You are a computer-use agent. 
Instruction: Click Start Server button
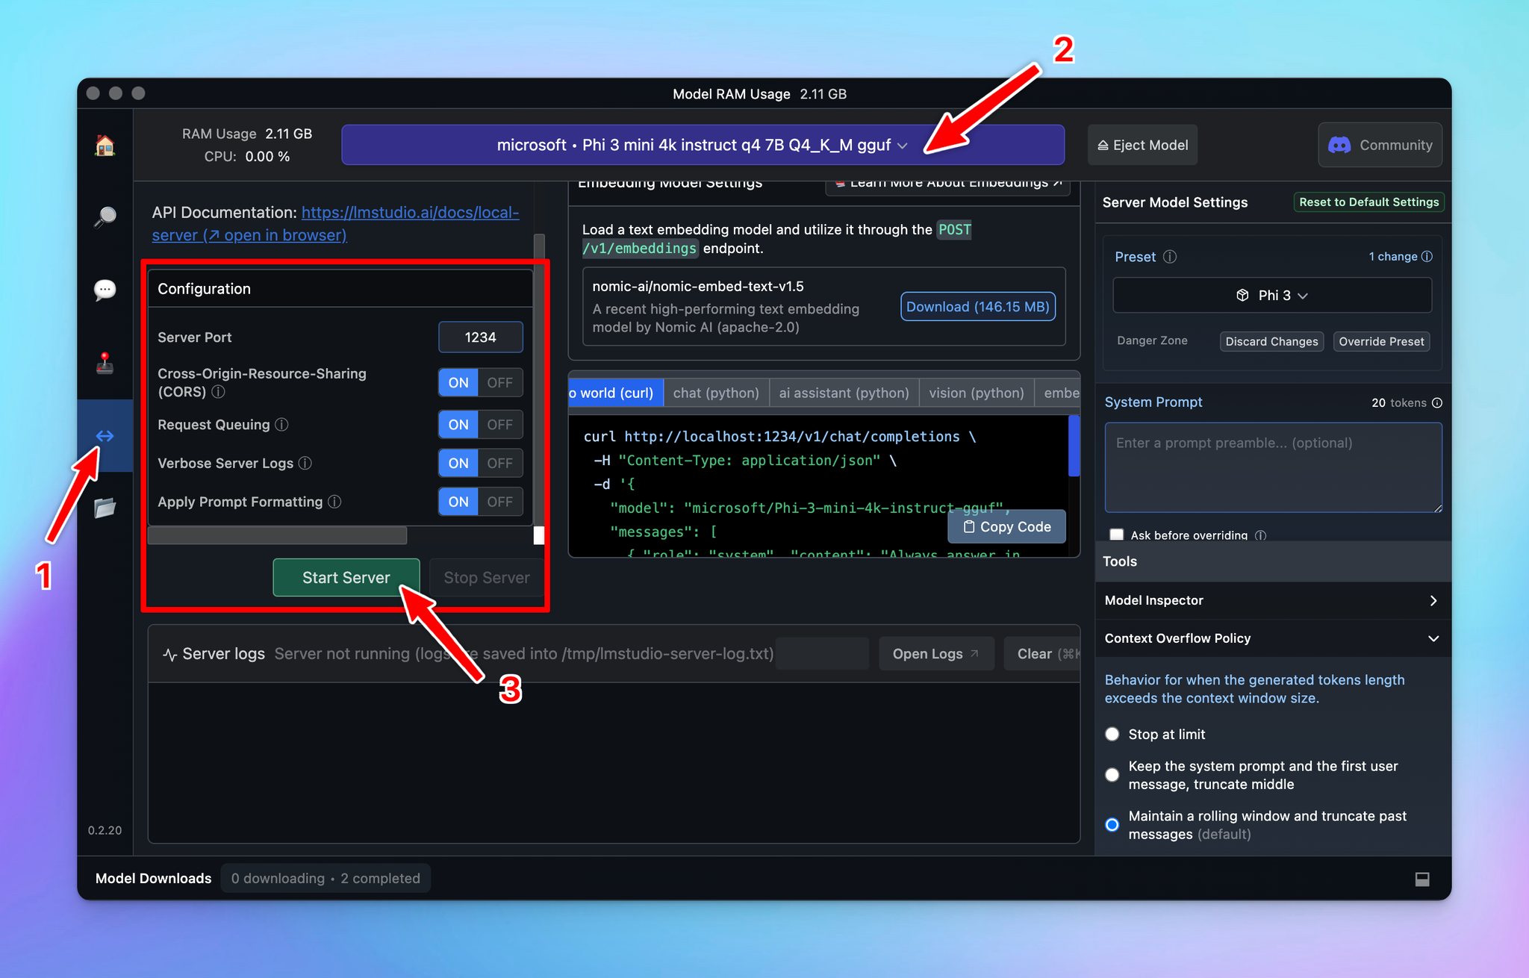[x=346, y=577]
